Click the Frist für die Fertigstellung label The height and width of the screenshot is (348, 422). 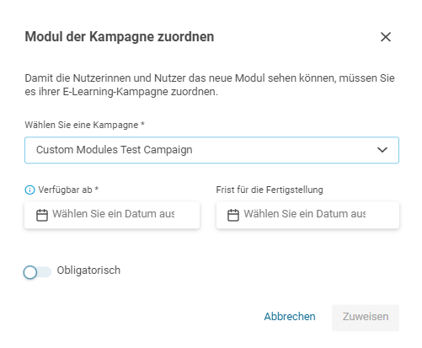270,190
